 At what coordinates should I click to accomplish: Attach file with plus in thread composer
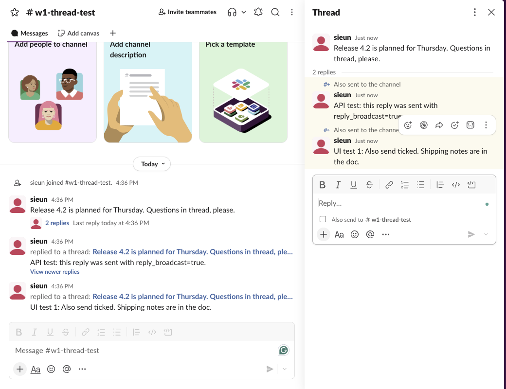pyautogui.click(x=324, y=234)
